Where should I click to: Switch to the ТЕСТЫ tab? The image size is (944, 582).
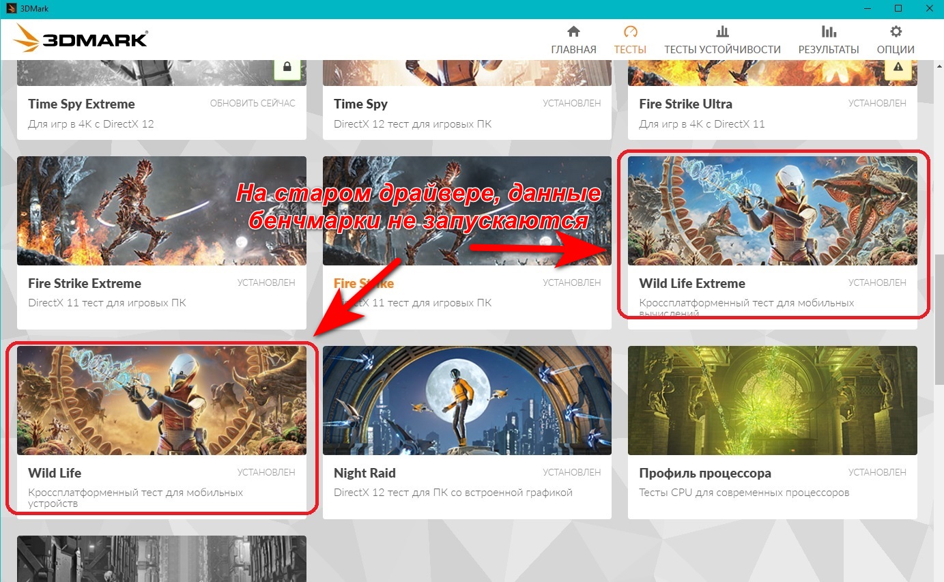coord(630,40)
